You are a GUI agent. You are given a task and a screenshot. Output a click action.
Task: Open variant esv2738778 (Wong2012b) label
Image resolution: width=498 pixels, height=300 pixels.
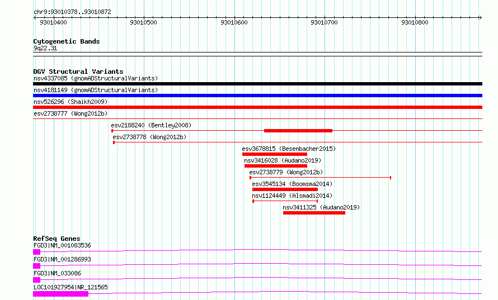click(149, 137)
